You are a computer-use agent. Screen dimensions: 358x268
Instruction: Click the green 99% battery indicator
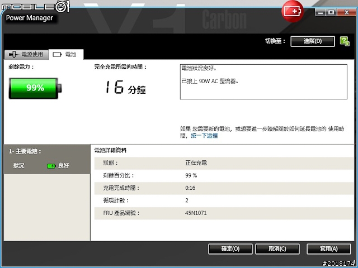[x=35, y=88]
